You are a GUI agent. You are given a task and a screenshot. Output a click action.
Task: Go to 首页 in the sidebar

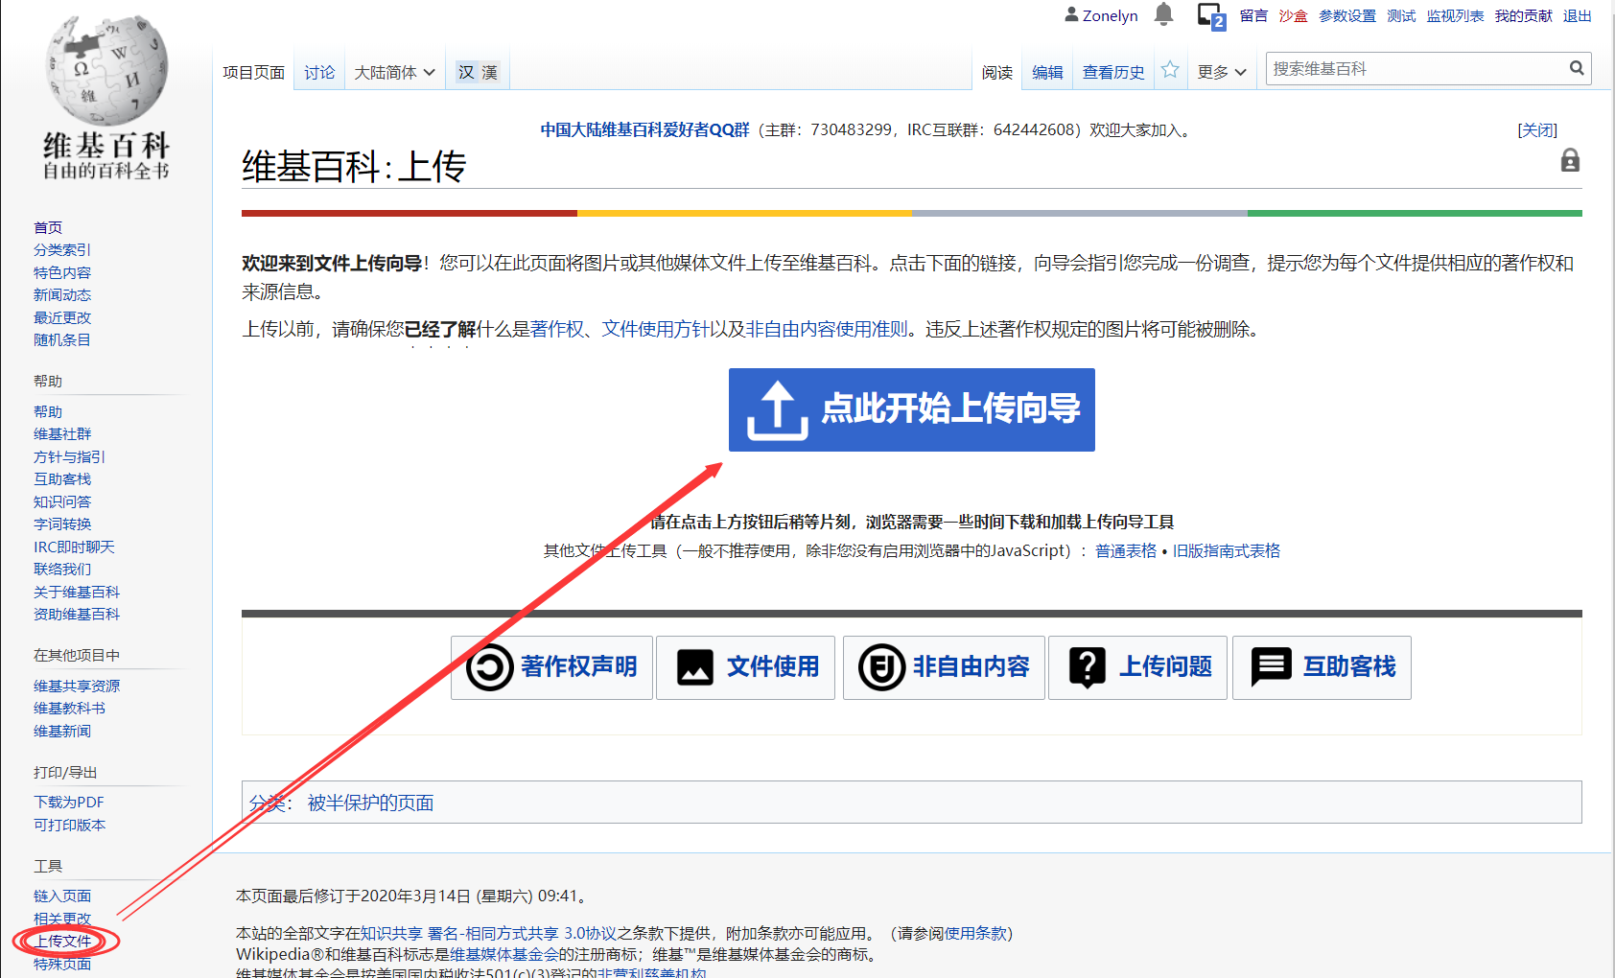click(48, 227)
